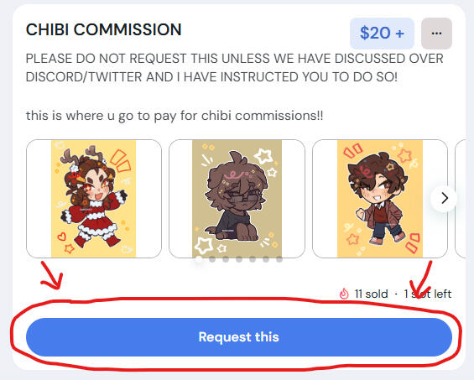Jump to the fourth carousel pagination dot
This screenshot has width=474, height=380.
pyautogui.click(x=239, y=259)
